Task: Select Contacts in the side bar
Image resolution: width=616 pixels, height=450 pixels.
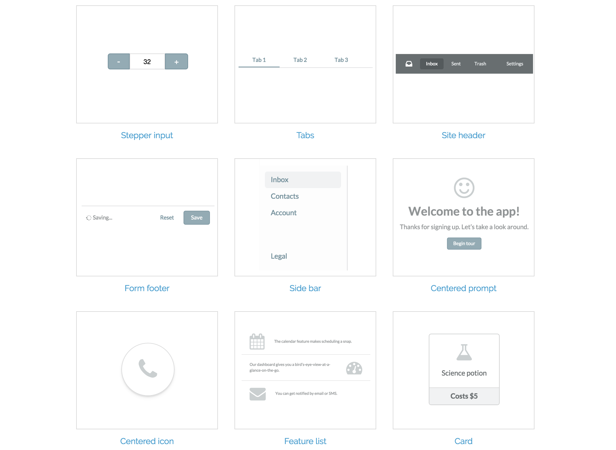Action: pyautogui.click(x=285, y=196)
